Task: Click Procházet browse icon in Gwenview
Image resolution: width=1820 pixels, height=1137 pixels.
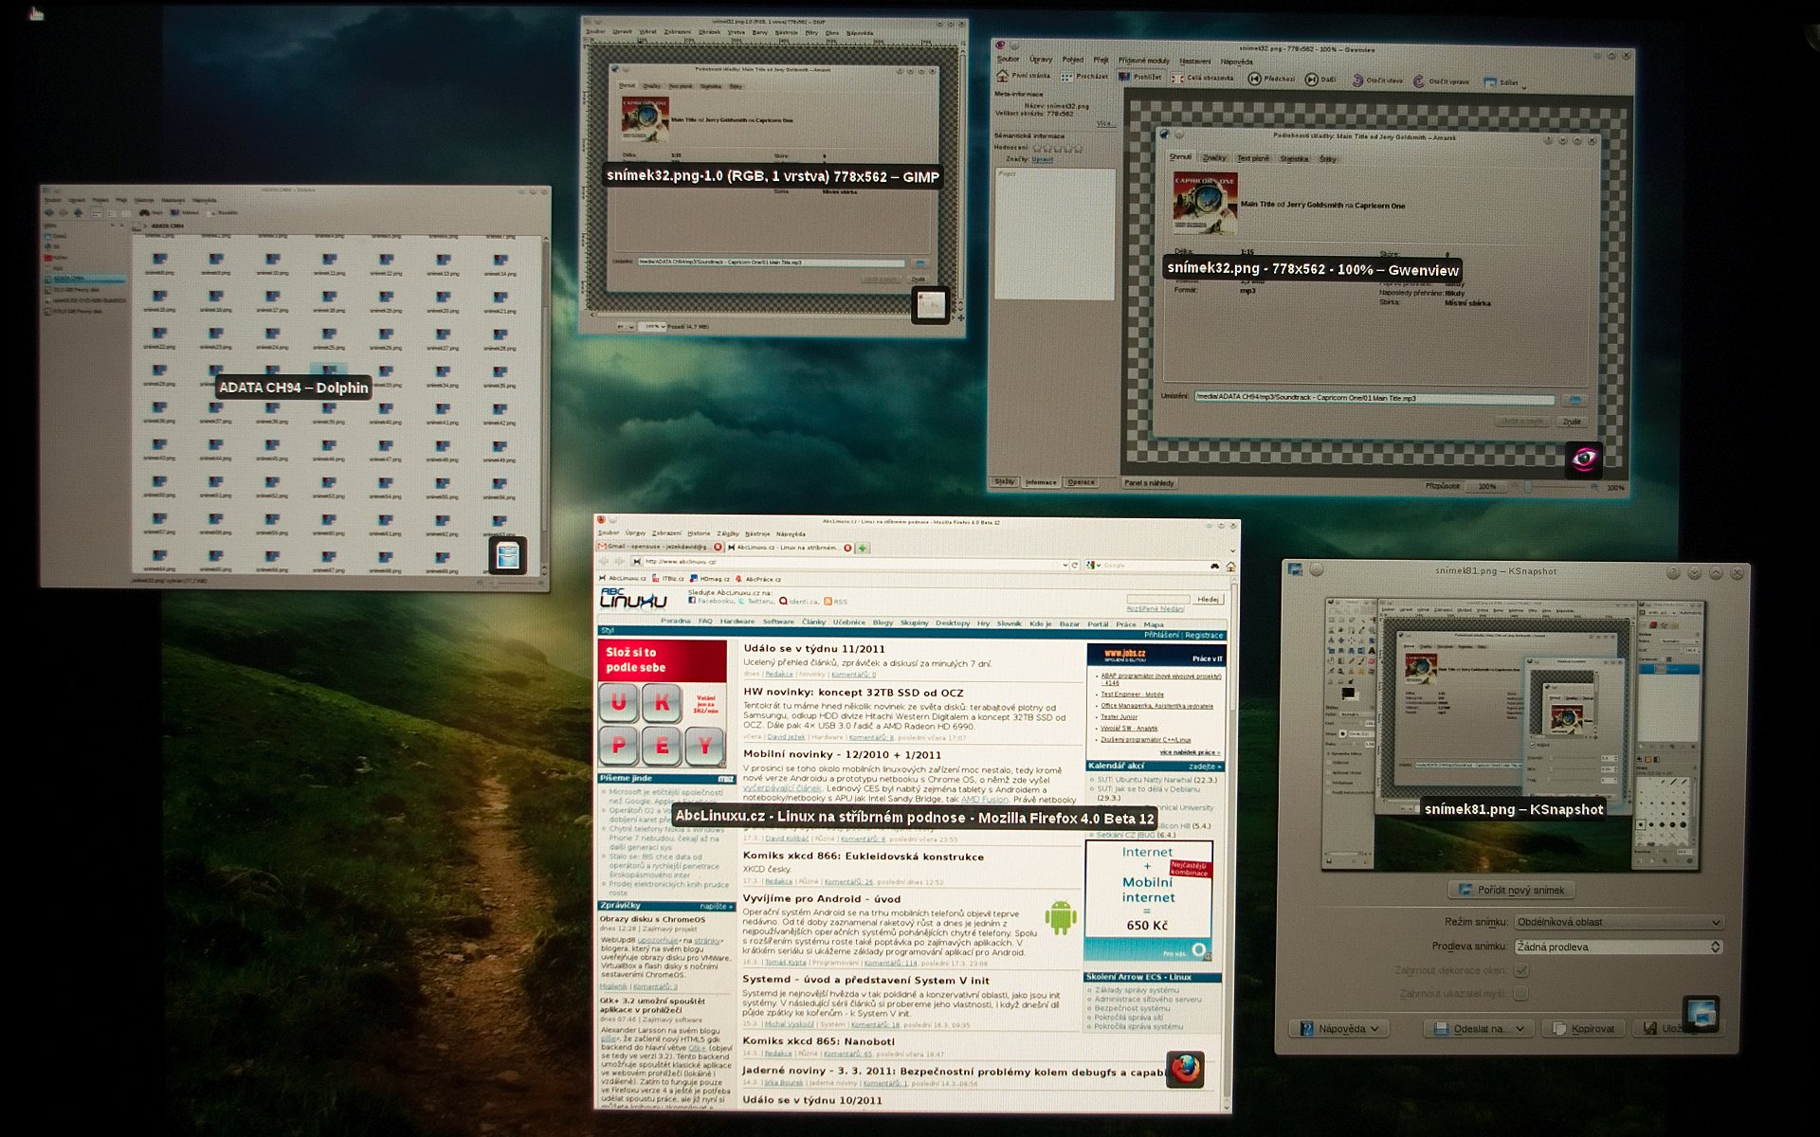Action: point(1066,77)
